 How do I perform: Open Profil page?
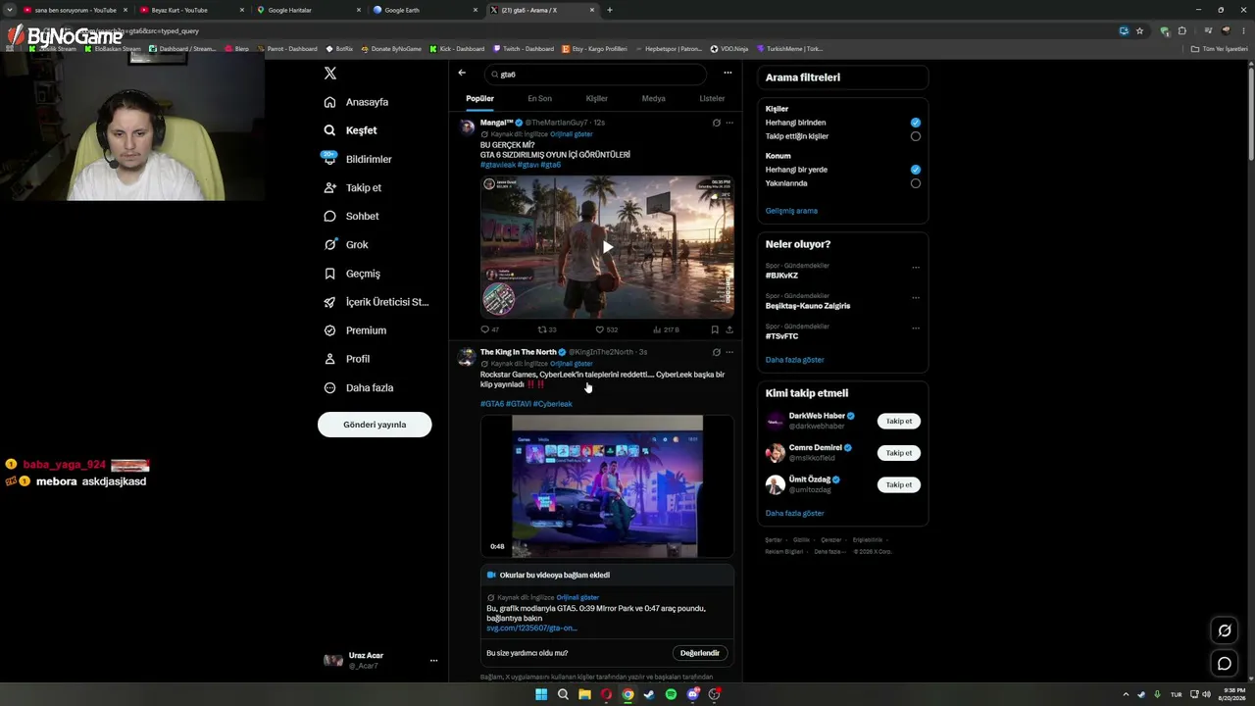(x=346, y=359)
